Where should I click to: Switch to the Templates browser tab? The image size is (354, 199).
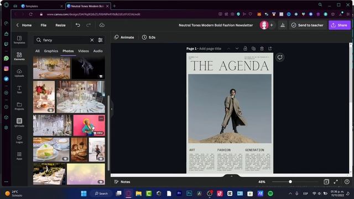pos(42,6)
